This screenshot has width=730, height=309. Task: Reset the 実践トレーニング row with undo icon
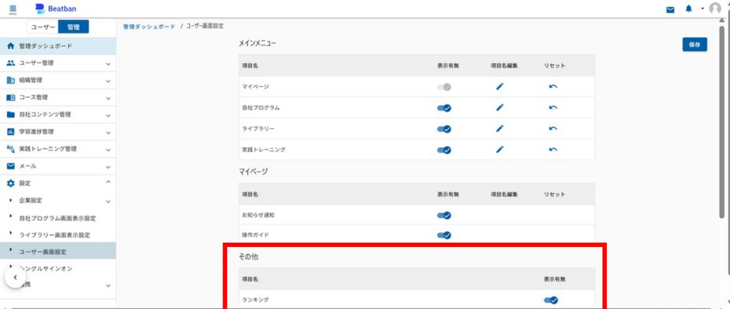(x=553, y=150)
